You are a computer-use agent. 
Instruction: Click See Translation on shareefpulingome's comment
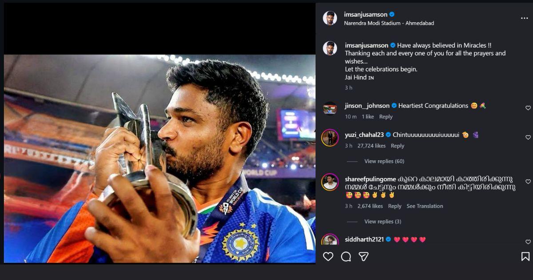(x=425, y=206)
